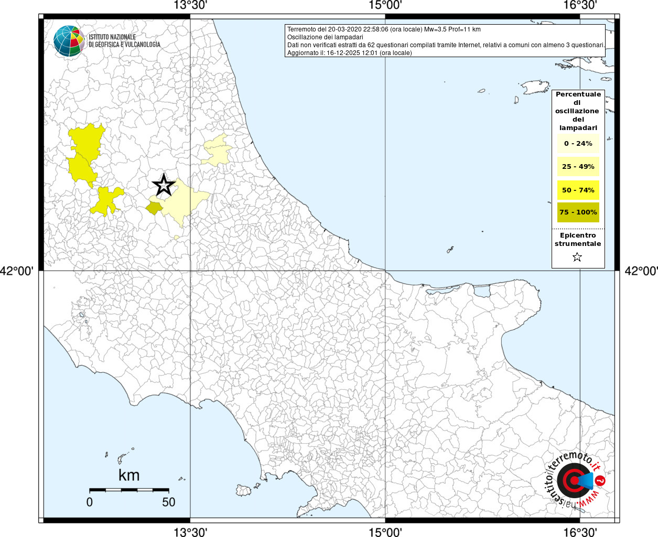Click the top 13°30' longitude label

pos(190,6)
